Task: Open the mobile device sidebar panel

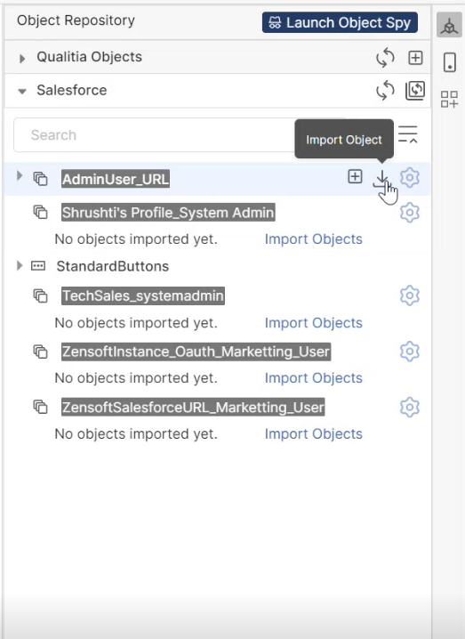Action: point(450,62)
